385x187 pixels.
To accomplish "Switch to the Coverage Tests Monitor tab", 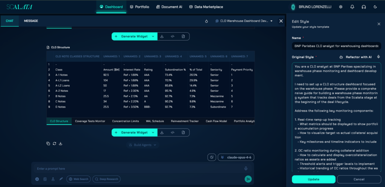I will coord(90,121).
